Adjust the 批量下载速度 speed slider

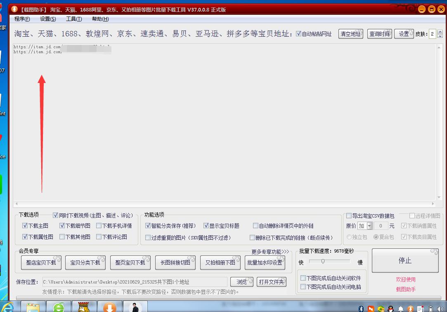tap(322, 261)
